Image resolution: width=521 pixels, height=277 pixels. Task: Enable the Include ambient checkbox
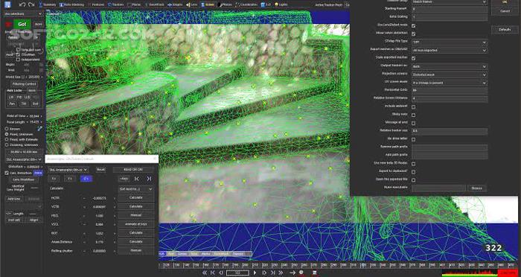pos(413,107)
